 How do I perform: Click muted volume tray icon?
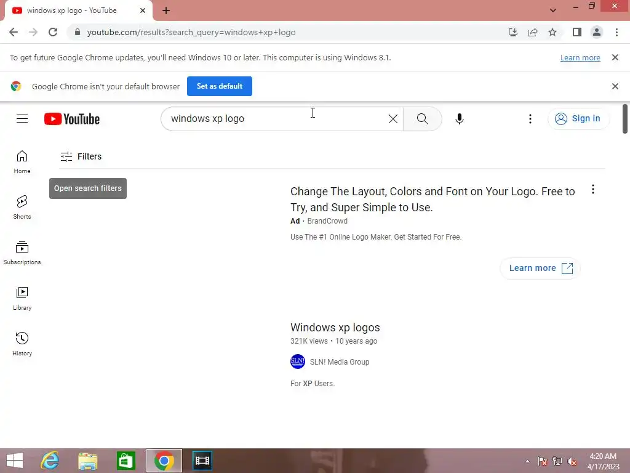pos(572,461)
